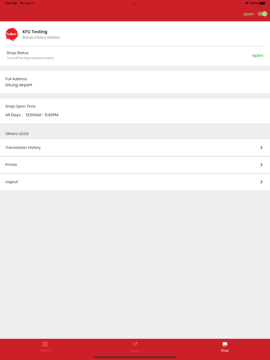270x360 pixels.
Task: Tap the Wi-Fi status icon
Action: tap(247, 3)
